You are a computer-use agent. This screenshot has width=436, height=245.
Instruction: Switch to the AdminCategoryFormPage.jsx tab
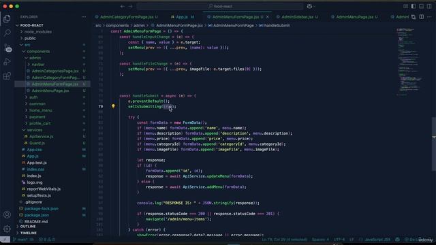pos(127,17)
